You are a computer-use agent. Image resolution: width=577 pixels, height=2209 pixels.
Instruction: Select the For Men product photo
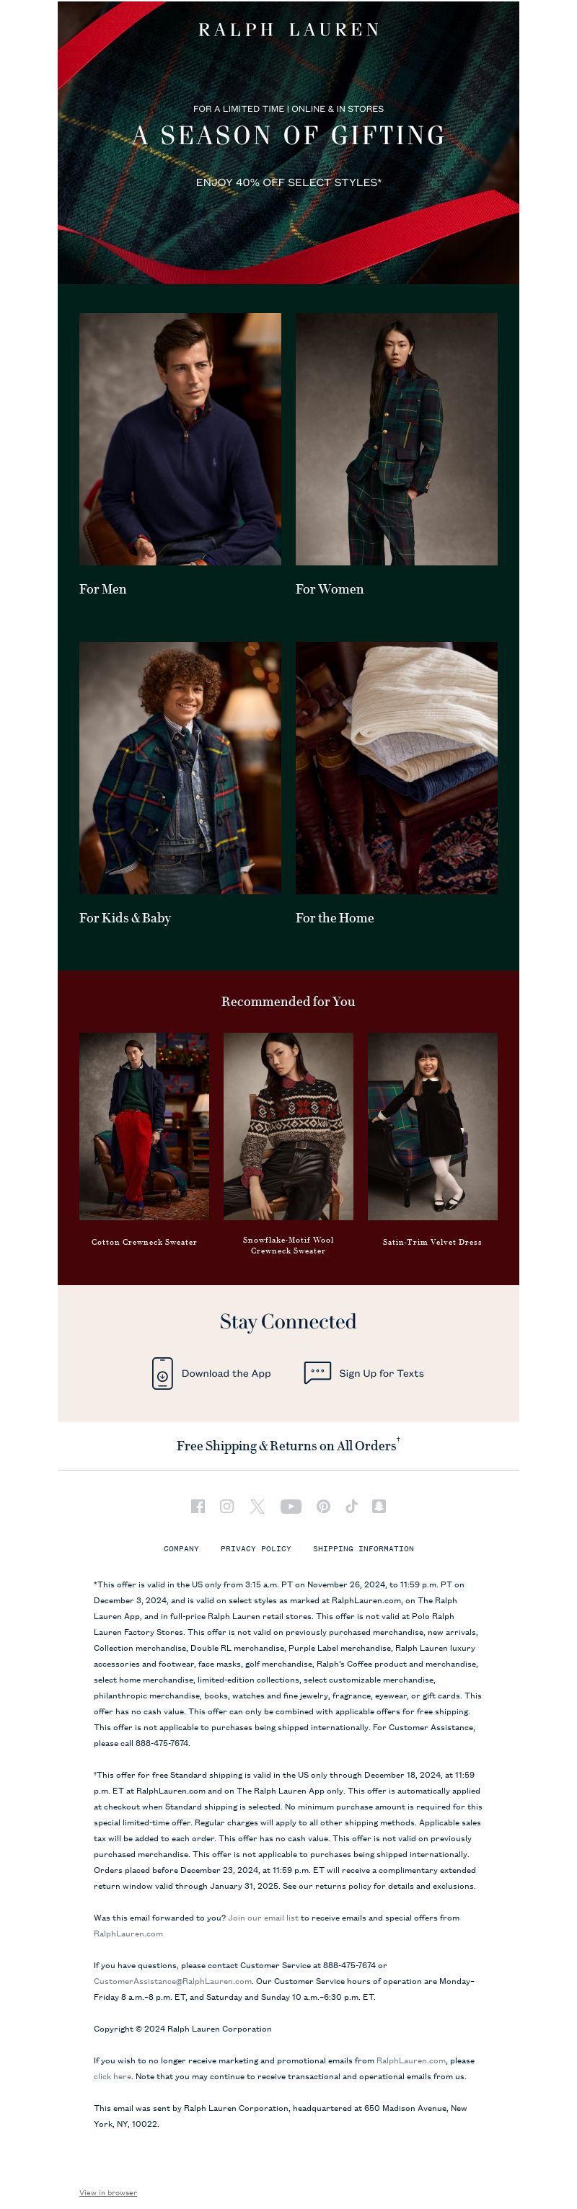tap(180, 438)
